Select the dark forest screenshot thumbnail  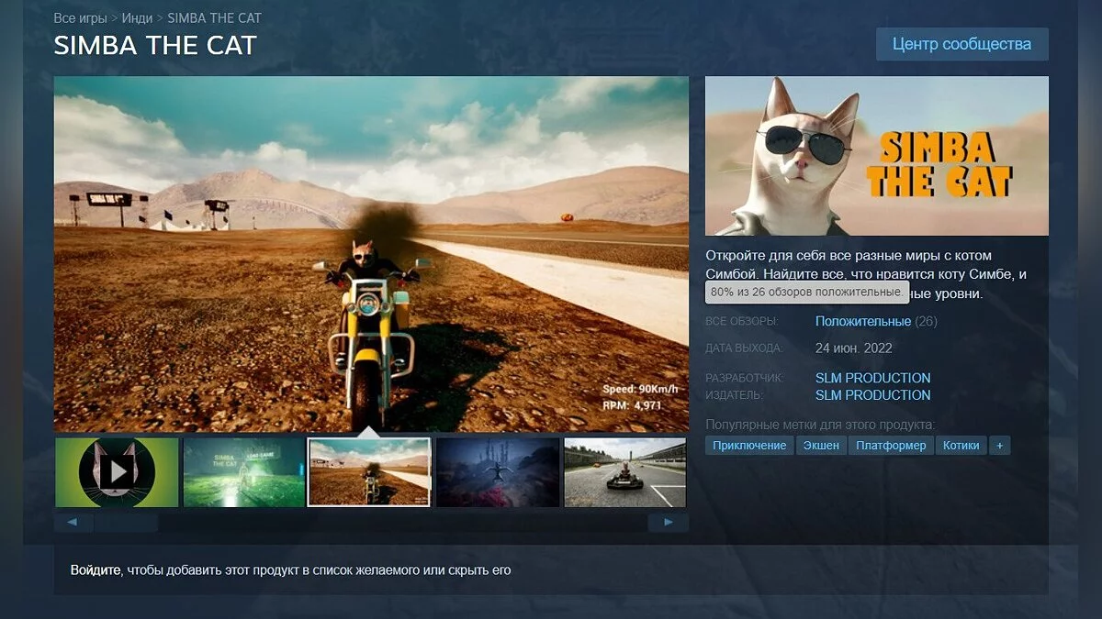pos(497,472)
